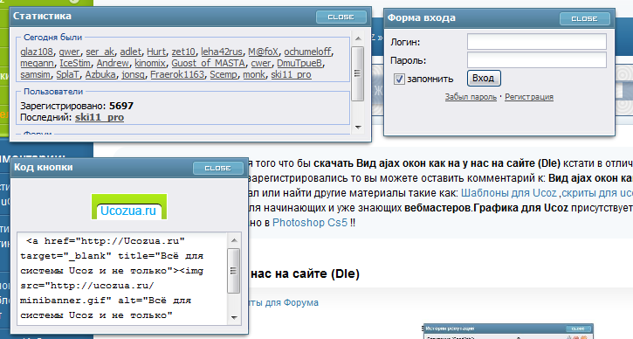Viewport: 633px width, 339px height.
Task: Click the scroll up arrow in code box
Action: point(234,240)
